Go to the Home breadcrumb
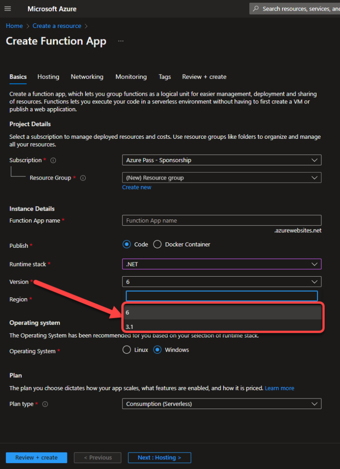This screenshot has height=469, width=340. pyautogui.click(x=14, y=26)
